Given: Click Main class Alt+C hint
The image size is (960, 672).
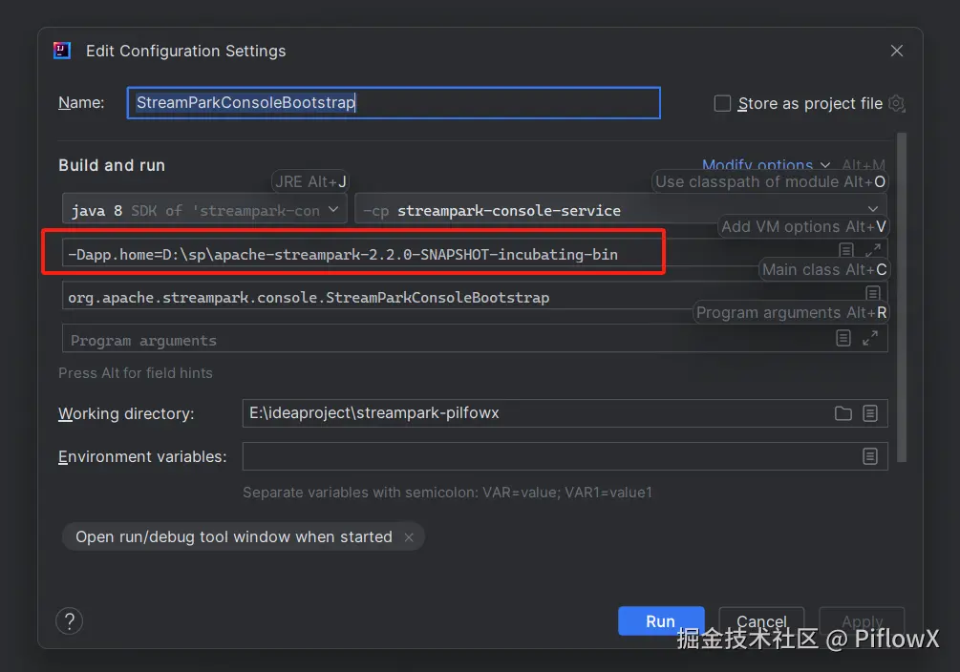Looking at the screenshot, I should [x=824, y=269].
